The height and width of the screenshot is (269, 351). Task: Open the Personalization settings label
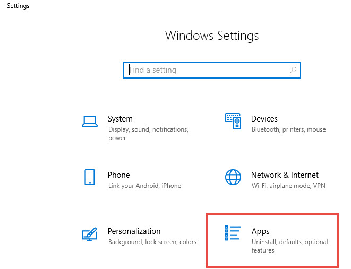click(134, 231)
